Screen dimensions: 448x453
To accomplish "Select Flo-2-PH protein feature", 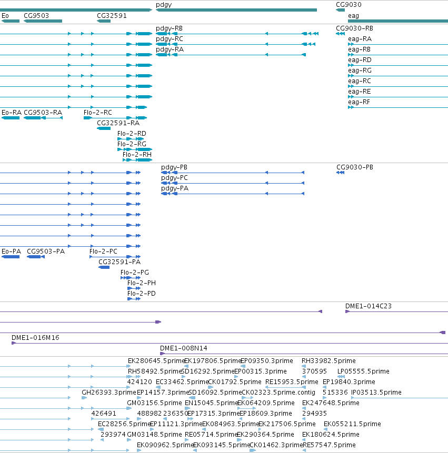I will pos(134,288).
